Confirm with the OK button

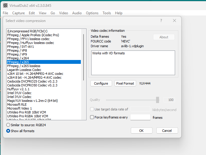(141, 131)
